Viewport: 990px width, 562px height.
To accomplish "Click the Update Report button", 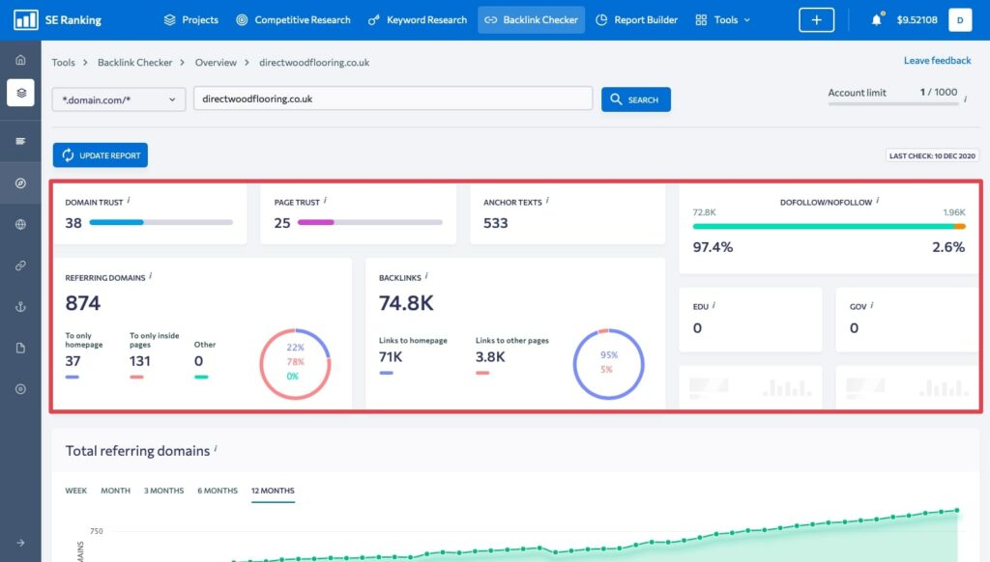I will [101, 155].
